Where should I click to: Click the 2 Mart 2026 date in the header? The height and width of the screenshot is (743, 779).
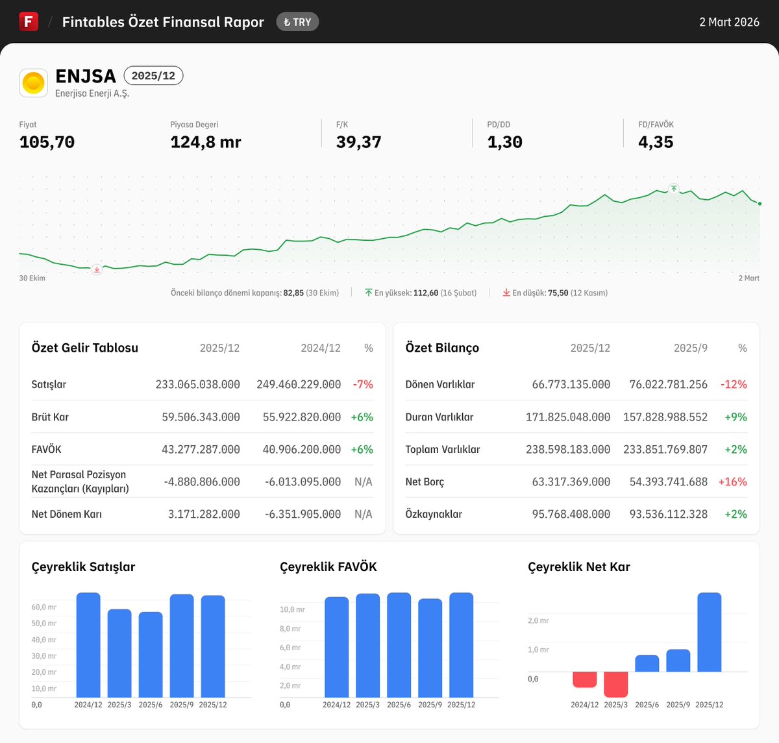(x=729, y=21)
